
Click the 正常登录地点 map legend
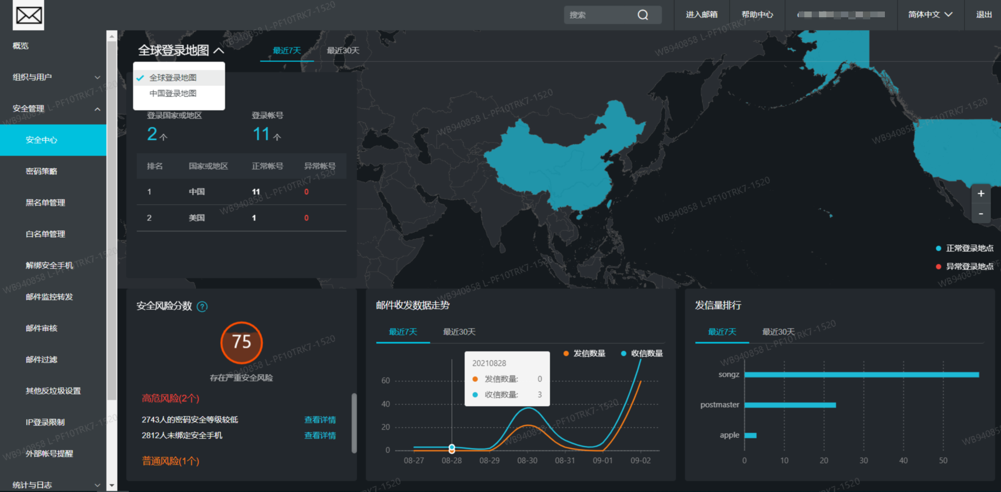pyautogui.click(x=964, y=248)
